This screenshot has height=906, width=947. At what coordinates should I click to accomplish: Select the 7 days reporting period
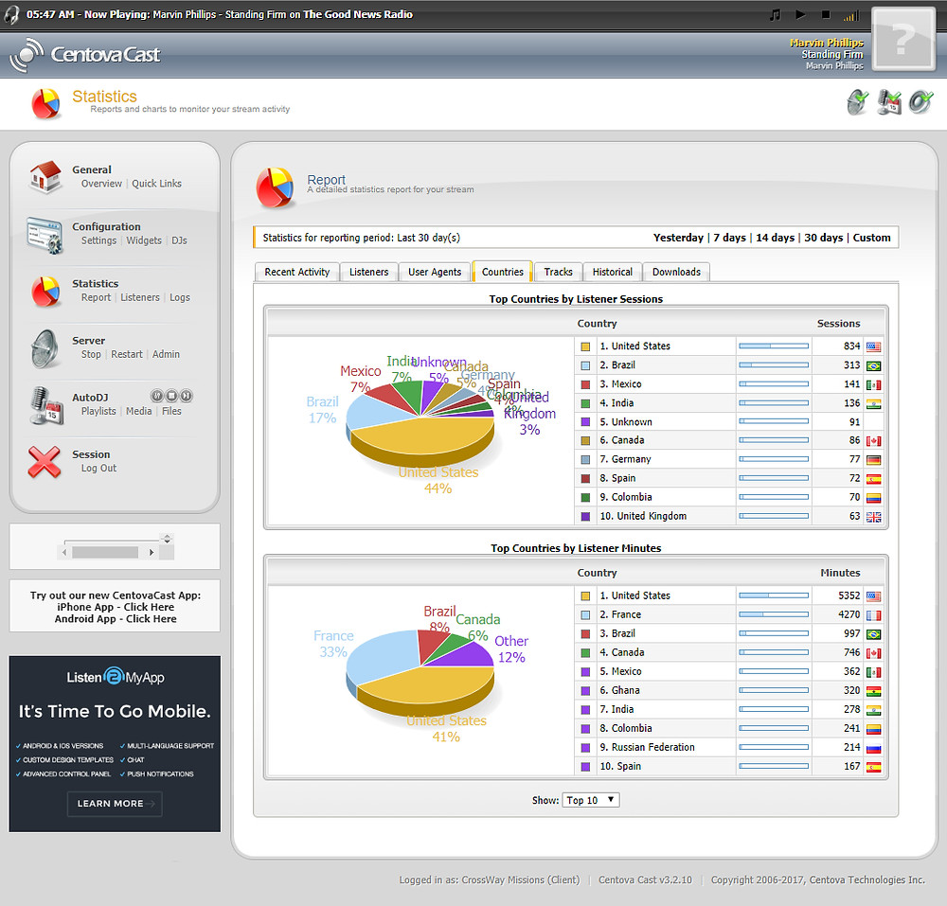[729, 238]
